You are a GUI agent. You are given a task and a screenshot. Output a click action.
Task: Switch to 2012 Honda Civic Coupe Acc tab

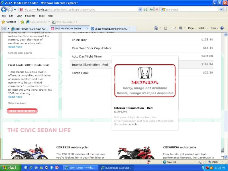(30, 29)
